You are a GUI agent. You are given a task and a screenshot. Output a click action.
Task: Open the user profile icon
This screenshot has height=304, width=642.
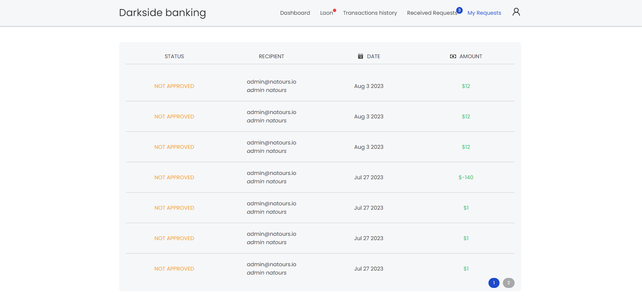[516, 12]
